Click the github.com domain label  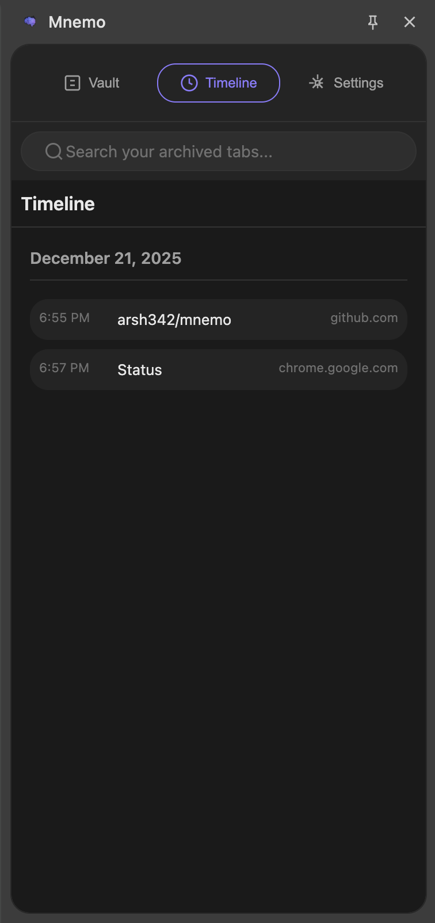click(x=364, y=317)
